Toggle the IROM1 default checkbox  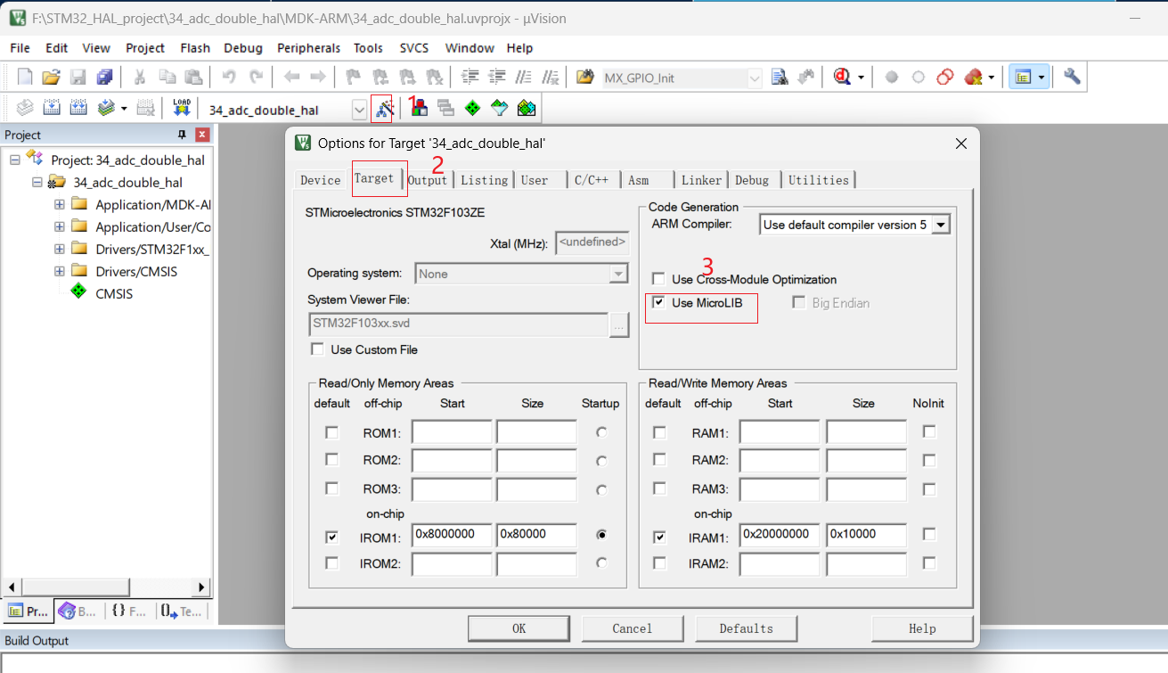(x=332, y=537)
